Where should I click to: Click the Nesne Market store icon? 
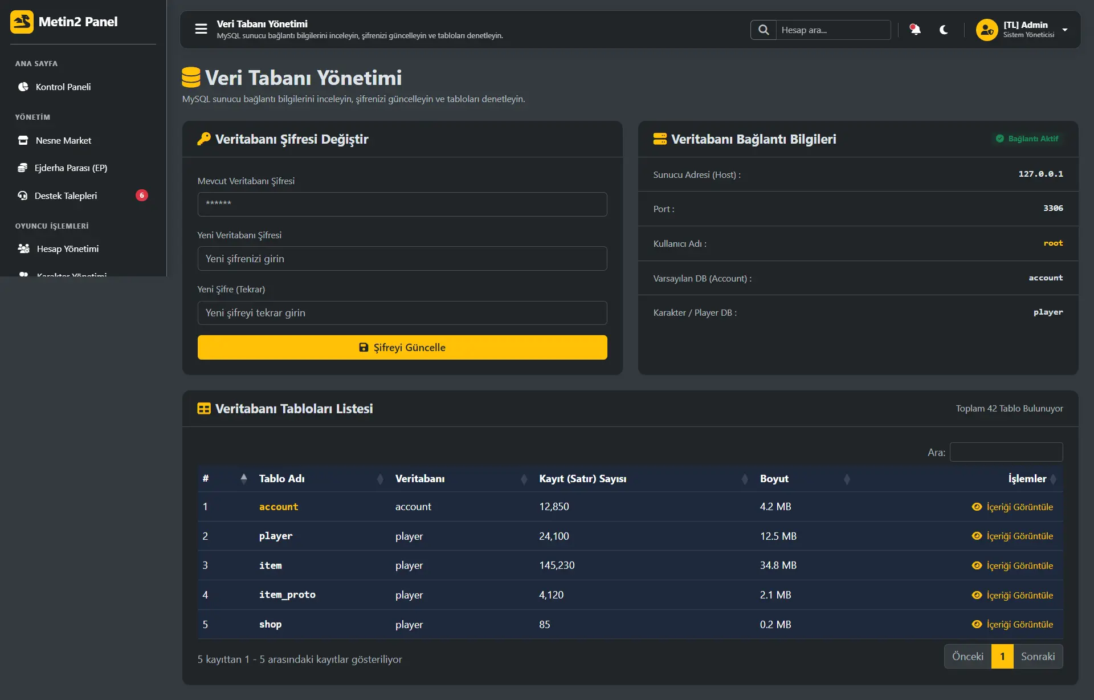[x=23, y=140]
